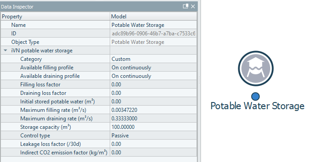Image resolution: width=312 pixels, height=162 pixels.
Task: Select the greyed Object Type value
Action: coord(153,42)
